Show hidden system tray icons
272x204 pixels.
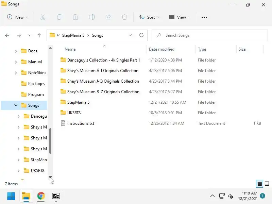tap(213, 196)
